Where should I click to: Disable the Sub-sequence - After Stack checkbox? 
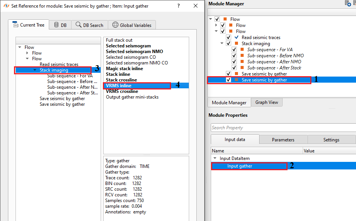(235, 68)
